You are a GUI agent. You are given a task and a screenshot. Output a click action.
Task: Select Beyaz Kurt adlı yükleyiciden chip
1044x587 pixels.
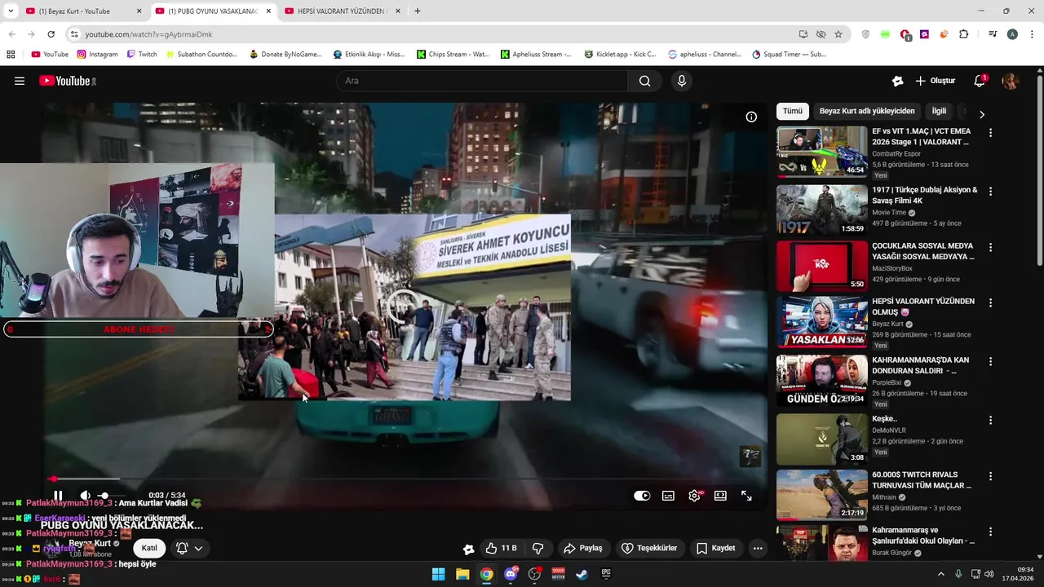pyautogui.click(x=867, y=111)
